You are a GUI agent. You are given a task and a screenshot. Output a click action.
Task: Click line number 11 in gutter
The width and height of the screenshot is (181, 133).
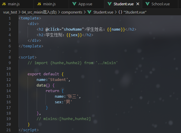pos(9,74)
